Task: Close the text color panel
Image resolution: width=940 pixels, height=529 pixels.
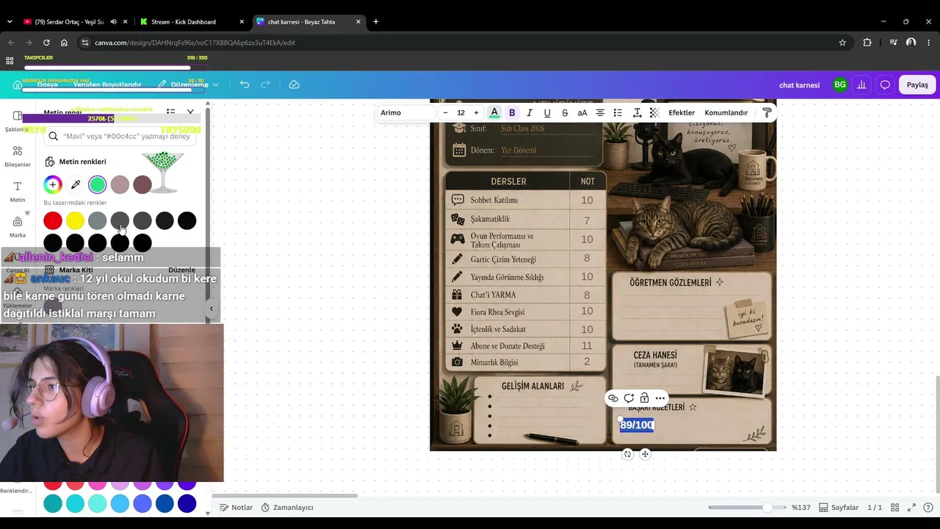Action: click(x=190, y=112)
